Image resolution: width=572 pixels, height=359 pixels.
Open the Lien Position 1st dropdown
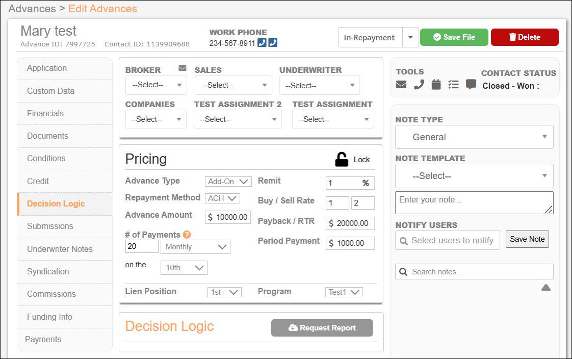[x=224, y=292]
